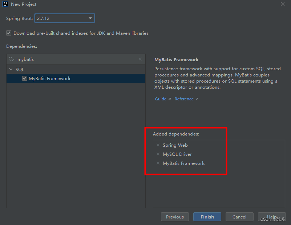
Task: Remove Spring Web from added dependencies
Action: [x=158, y=145]
